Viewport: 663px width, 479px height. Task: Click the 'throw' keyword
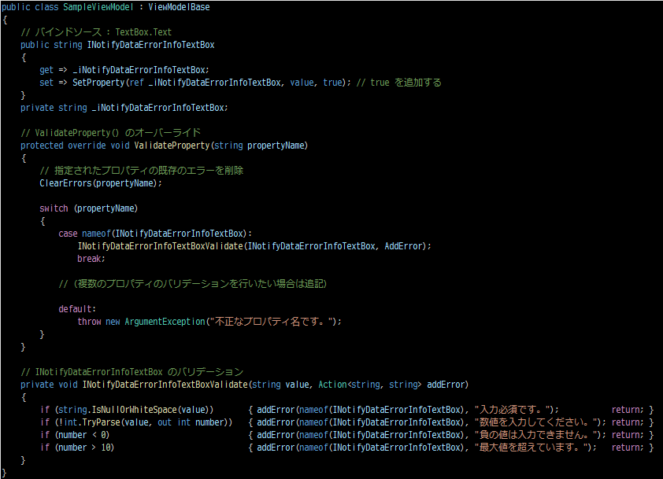pyautogui.click(x=89, y=322)
